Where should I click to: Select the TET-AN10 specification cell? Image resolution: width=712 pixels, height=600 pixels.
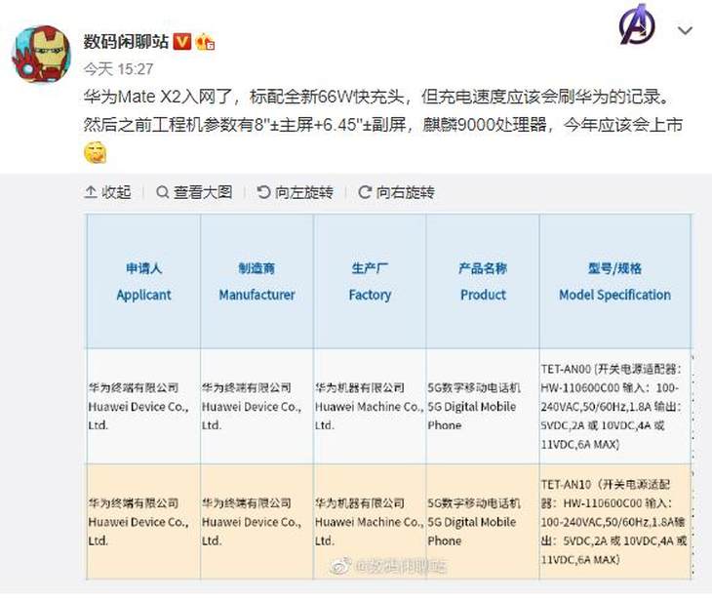[614, 522]
